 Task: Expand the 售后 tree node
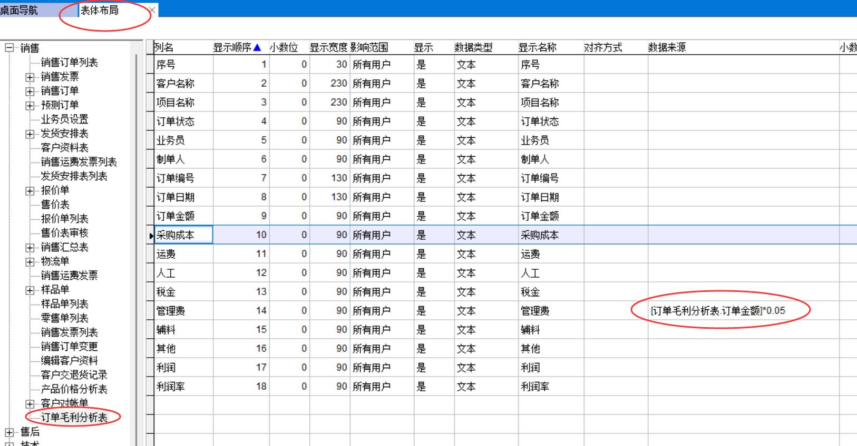coord(9,432)
